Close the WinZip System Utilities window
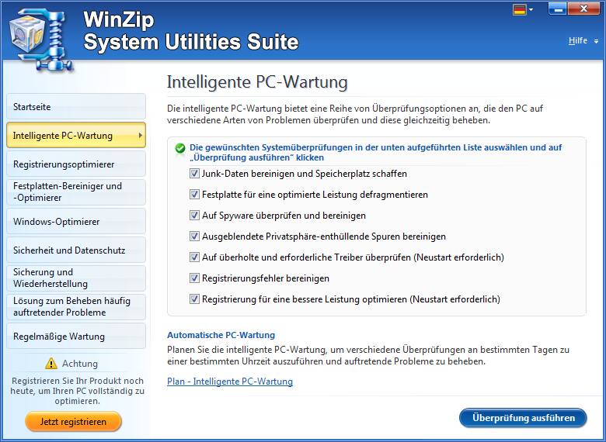Screen dimensions: 606x442 (x=586, y=9)
